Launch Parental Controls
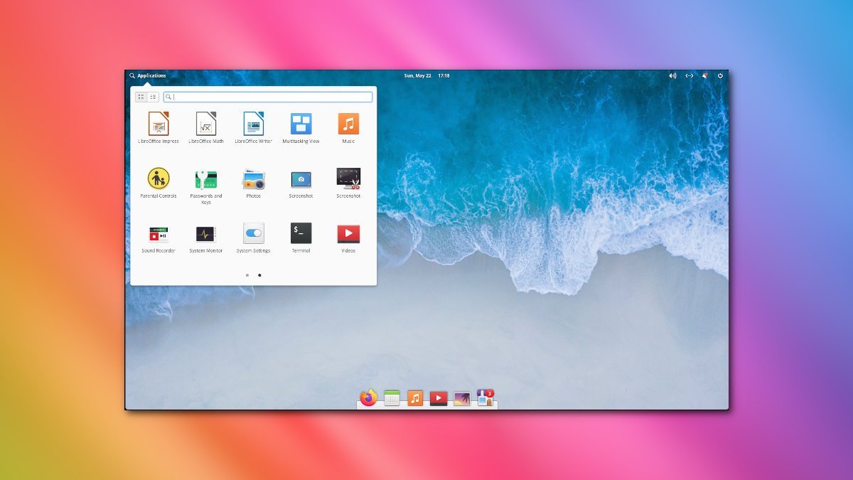 pyautogui.click(x=157, y=180)
